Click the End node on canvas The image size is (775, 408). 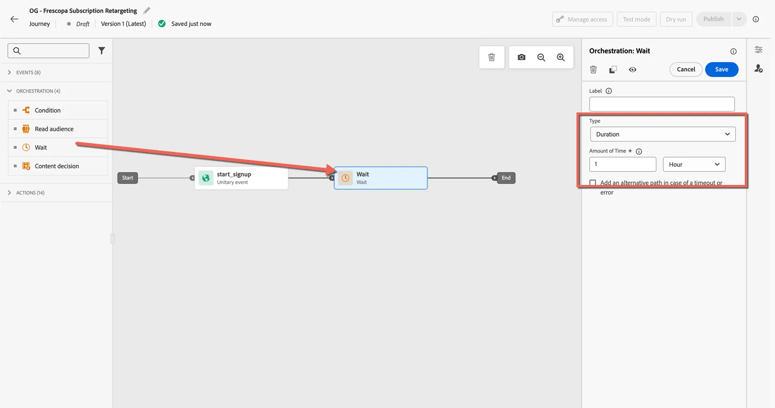point(506,178)
